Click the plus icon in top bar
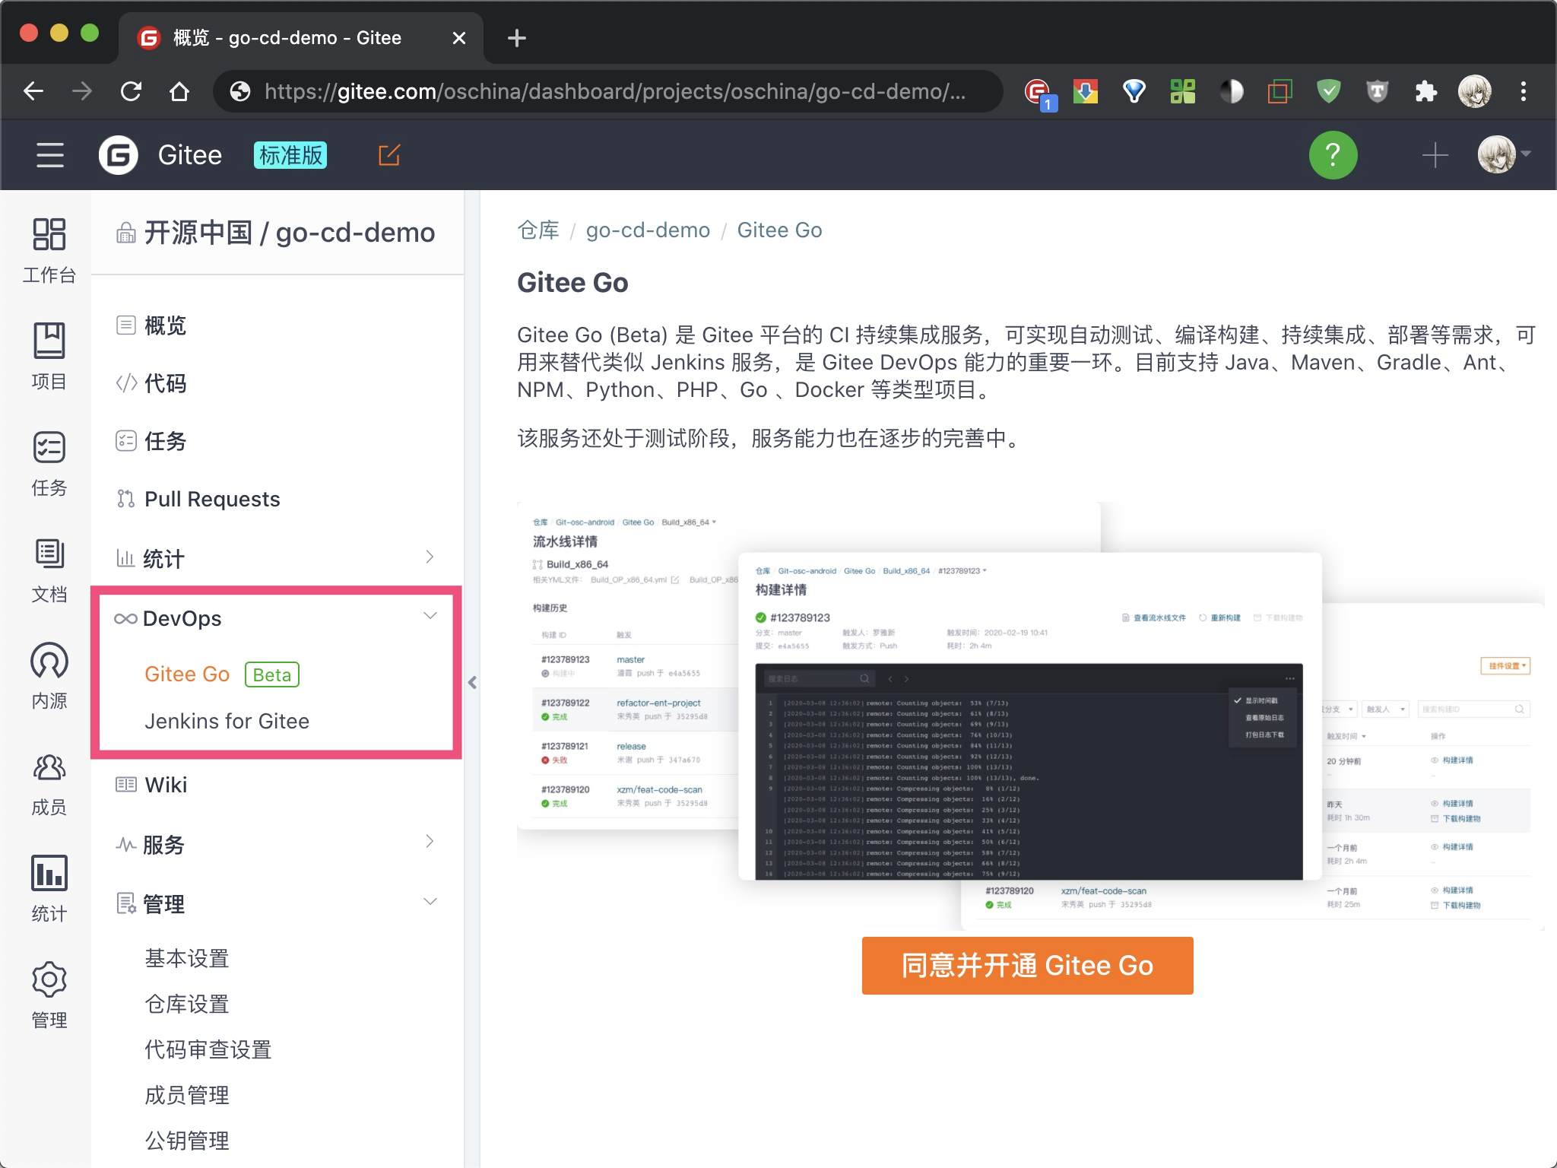 1435,154
